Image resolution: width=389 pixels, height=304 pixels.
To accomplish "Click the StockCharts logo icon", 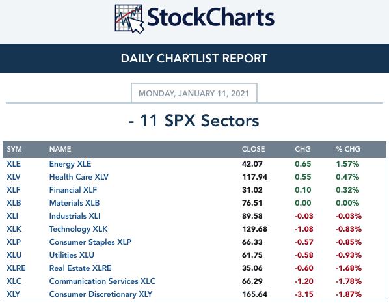I will pyautogui.click(x=129, y=19).
